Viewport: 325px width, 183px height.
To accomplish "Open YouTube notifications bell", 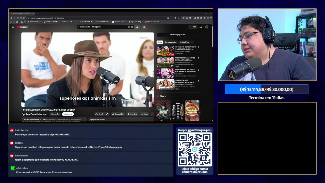I will [201, 27].
